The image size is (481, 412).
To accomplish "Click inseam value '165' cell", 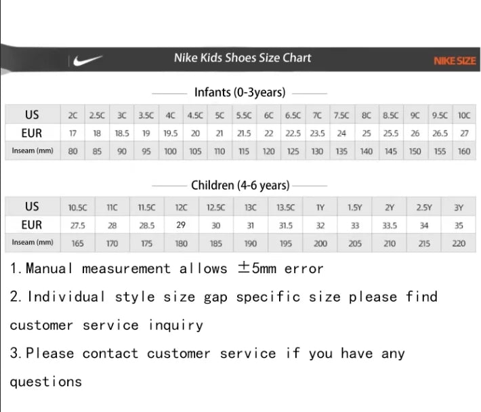I will coord(78,243).
